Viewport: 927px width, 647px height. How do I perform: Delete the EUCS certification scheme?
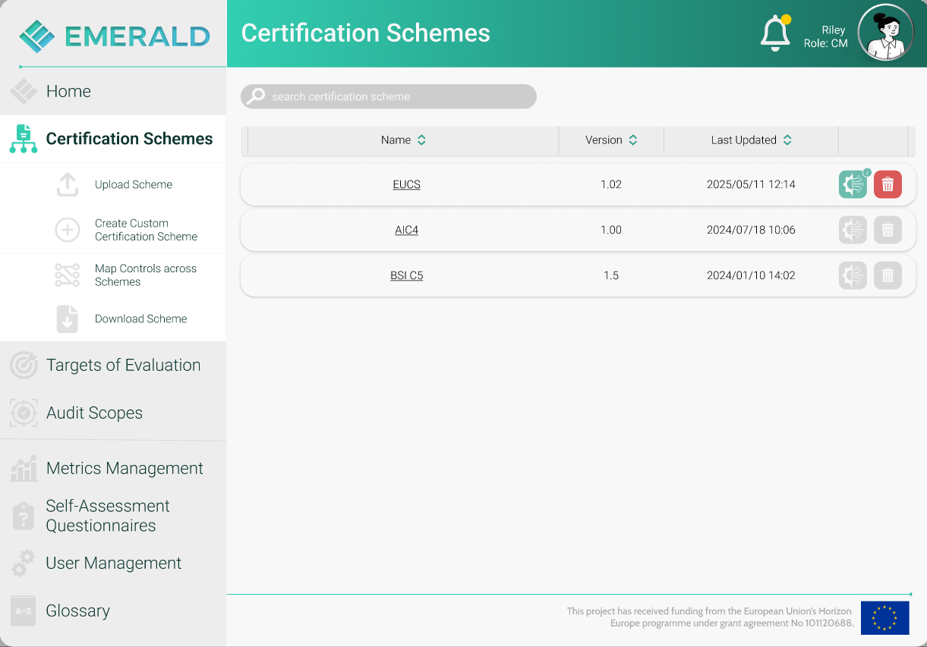tap(888, 184)
